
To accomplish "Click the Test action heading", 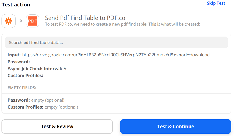I will point(16,5).
